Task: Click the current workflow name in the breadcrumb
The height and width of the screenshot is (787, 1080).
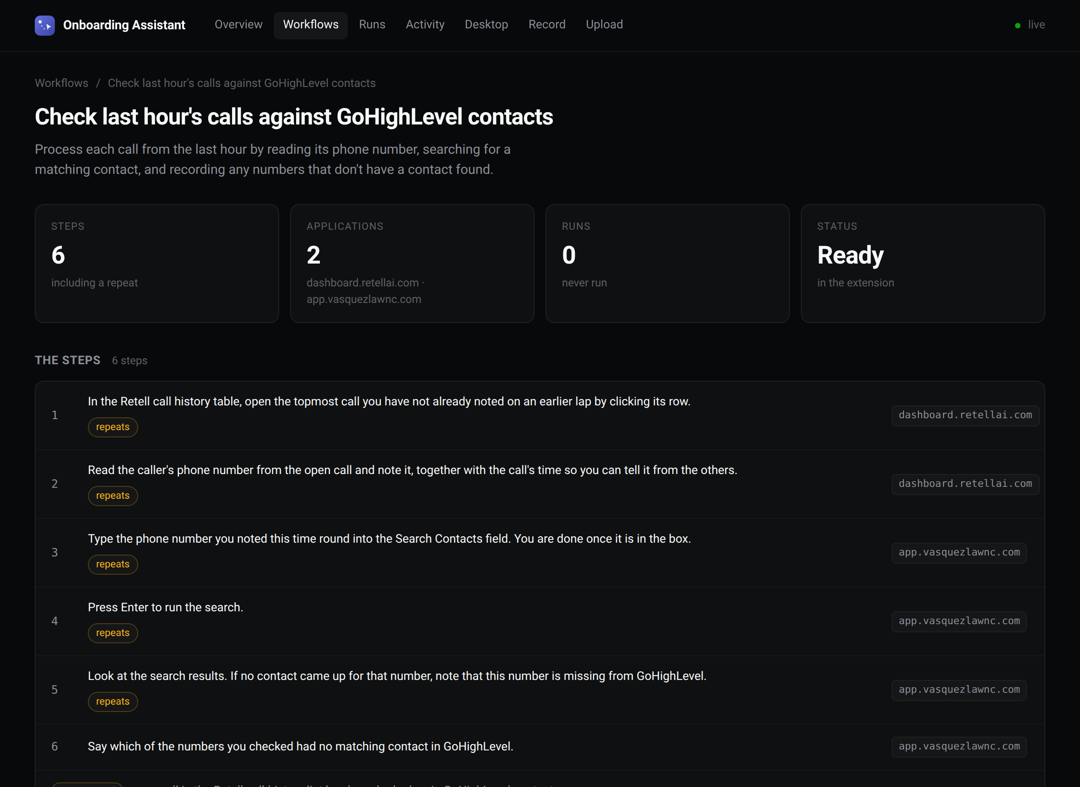Action: click(242, 83)
